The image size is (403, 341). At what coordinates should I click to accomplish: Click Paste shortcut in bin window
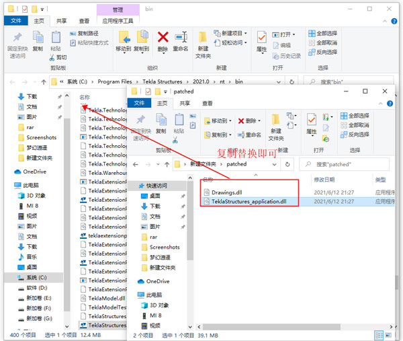[x=89, y=43]
